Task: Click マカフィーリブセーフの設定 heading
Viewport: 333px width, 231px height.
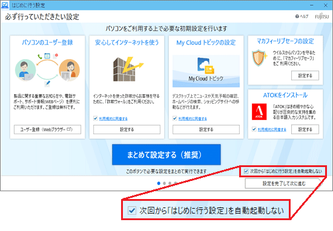Action: 285,41
